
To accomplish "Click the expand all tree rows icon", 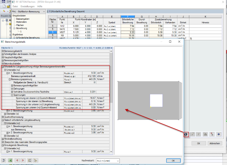I will [x=30, y=160].
